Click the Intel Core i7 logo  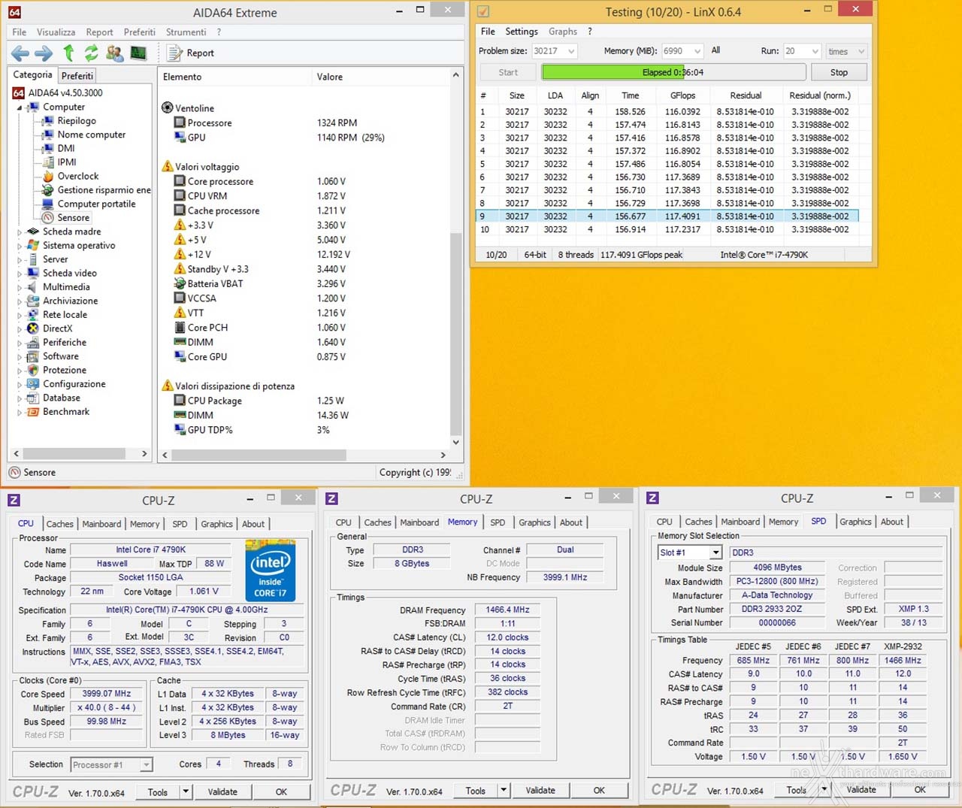(x=271, y=570)
